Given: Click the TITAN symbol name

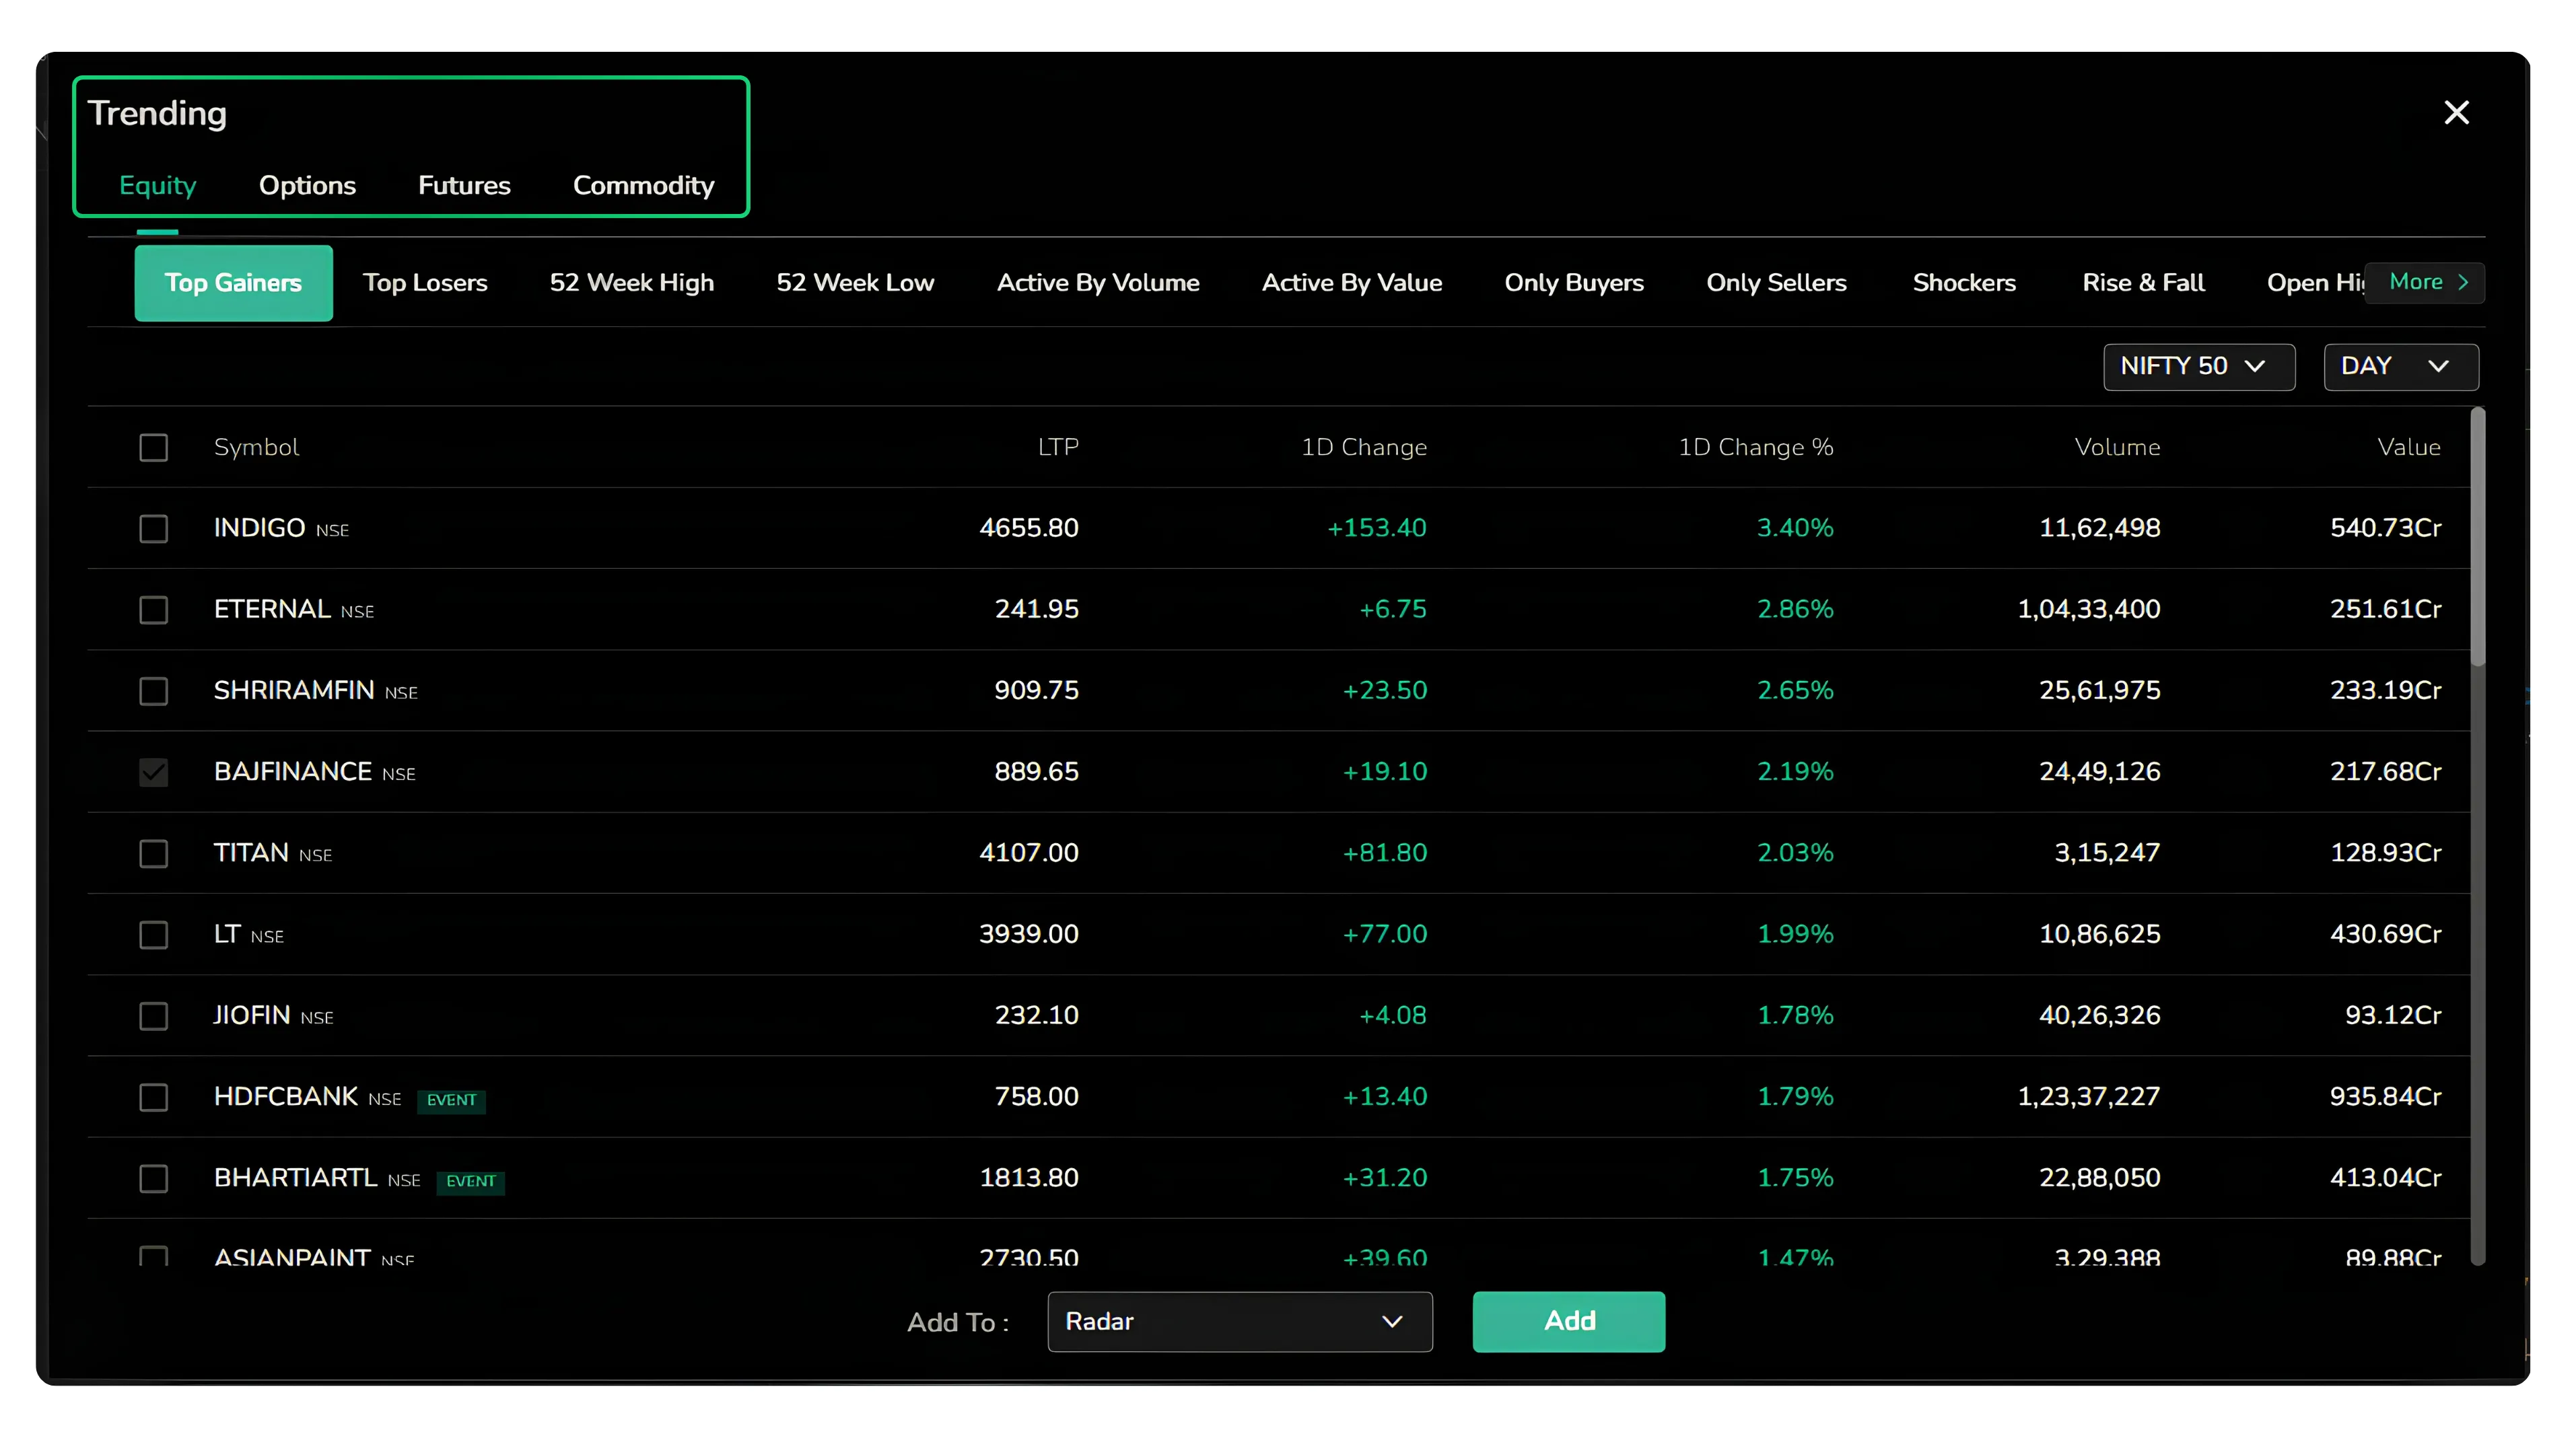Looking at the screenshot, I should (x=251, y=853).
